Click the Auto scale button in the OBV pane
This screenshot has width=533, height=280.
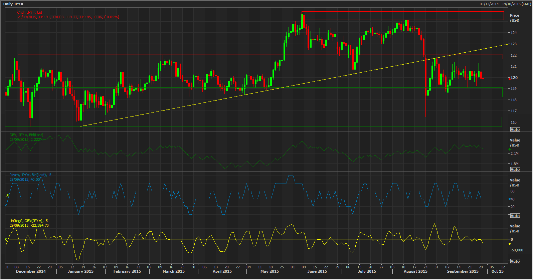pyautogui.click(x=515, y=169)
